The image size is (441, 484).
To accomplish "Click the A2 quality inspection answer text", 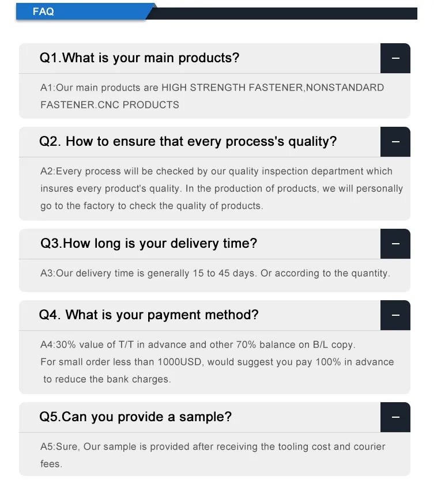I will click(x=216, y=171).
